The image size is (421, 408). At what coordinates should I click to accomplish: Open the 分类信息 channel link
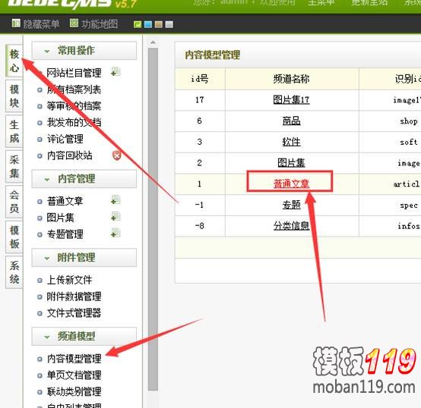291,226
